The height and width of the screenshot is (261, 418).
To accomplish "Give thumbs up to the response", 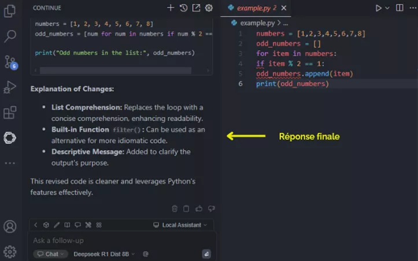I will coord(199,208).
